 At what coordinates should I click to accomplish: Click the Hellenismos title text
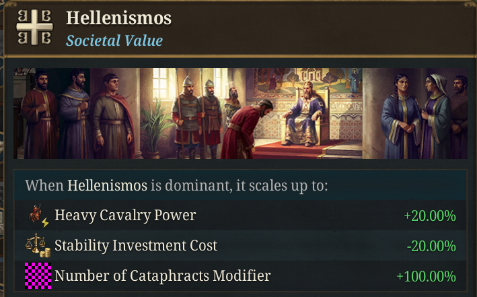[x=118, y=18]
